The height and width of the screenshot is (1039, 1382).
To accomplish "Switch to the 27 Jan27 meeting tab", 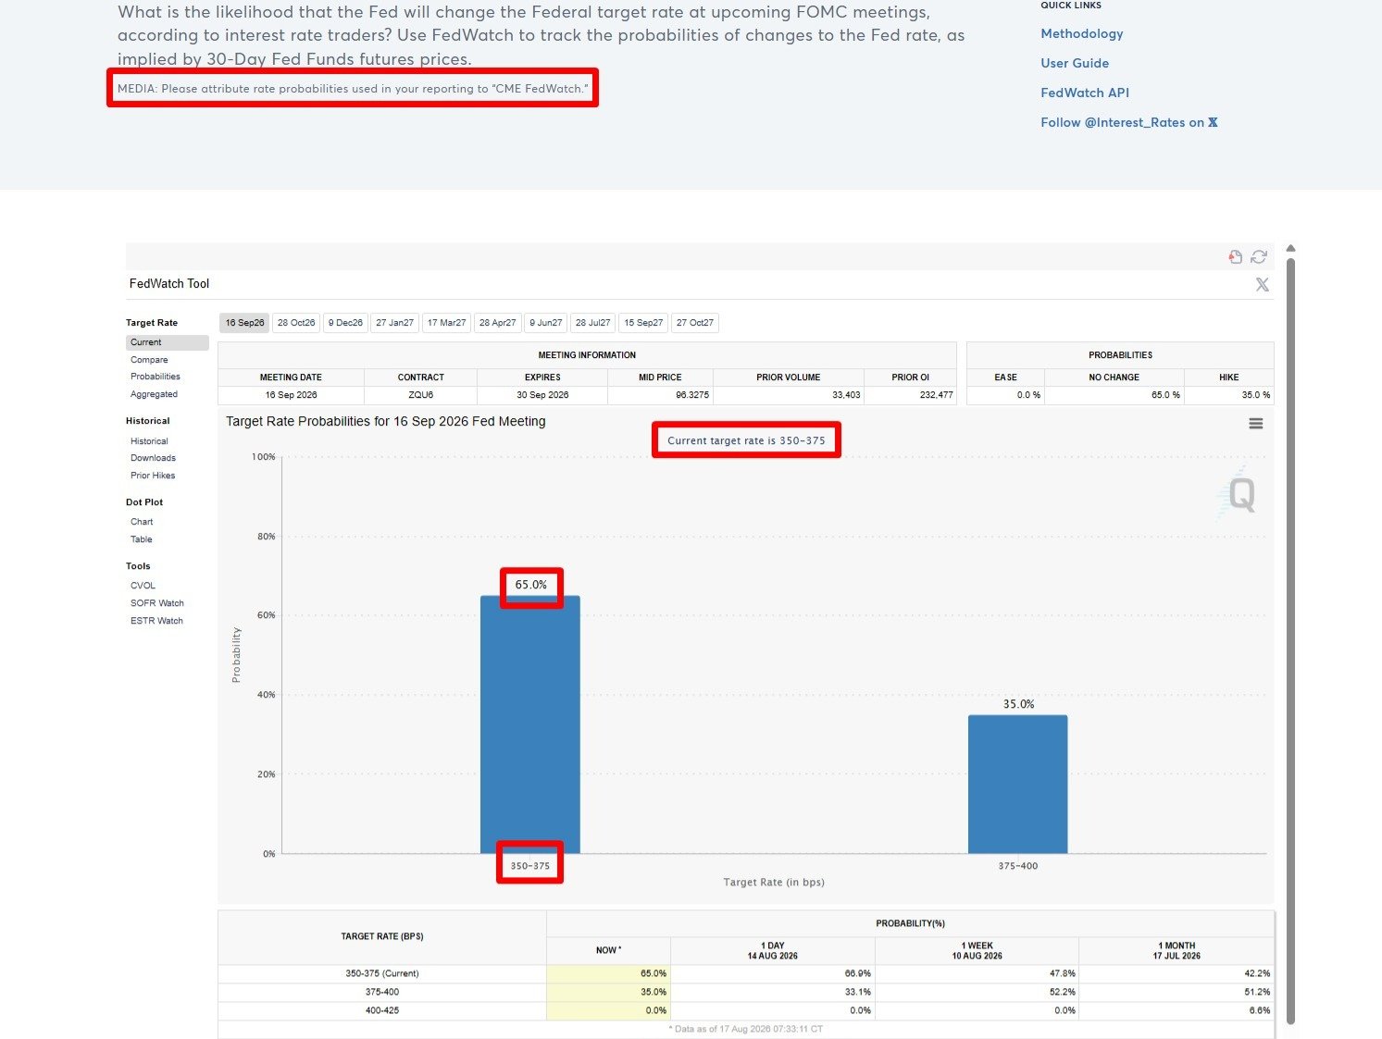I will click(394, 323).
